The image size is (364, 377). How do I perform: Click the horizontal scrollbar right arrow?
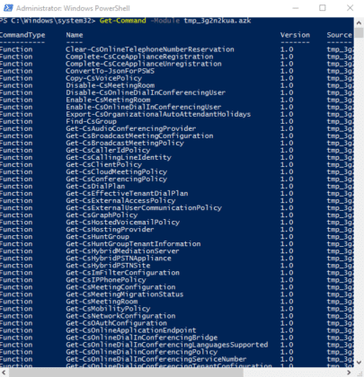point(349,373)
